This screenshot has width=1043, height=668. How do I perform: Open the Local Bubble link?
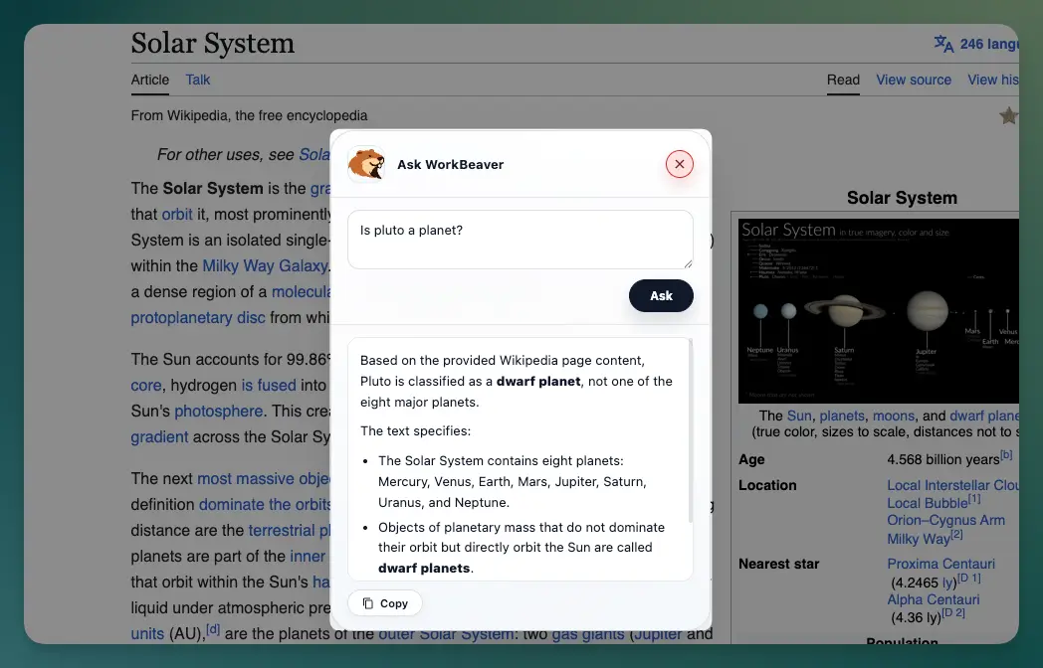pos(928,503)
